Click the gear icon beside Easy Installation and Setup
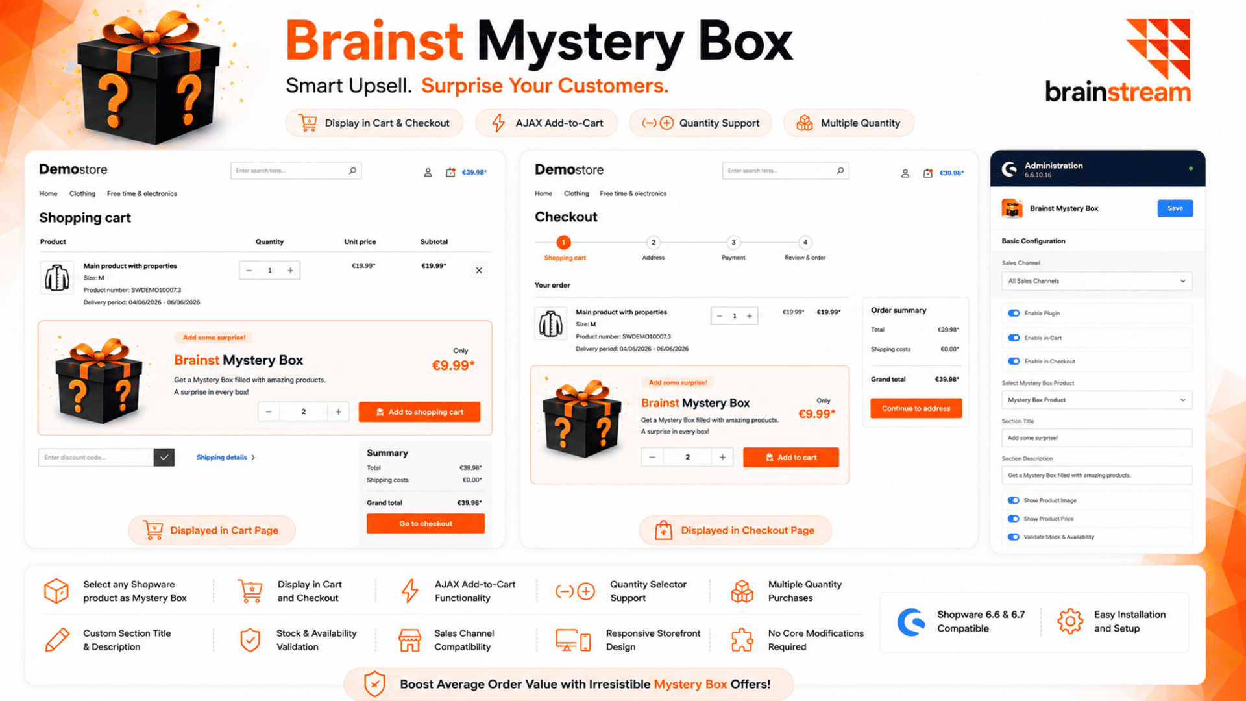This screenshot has width=1246, height=701. tap(1070, 621)
